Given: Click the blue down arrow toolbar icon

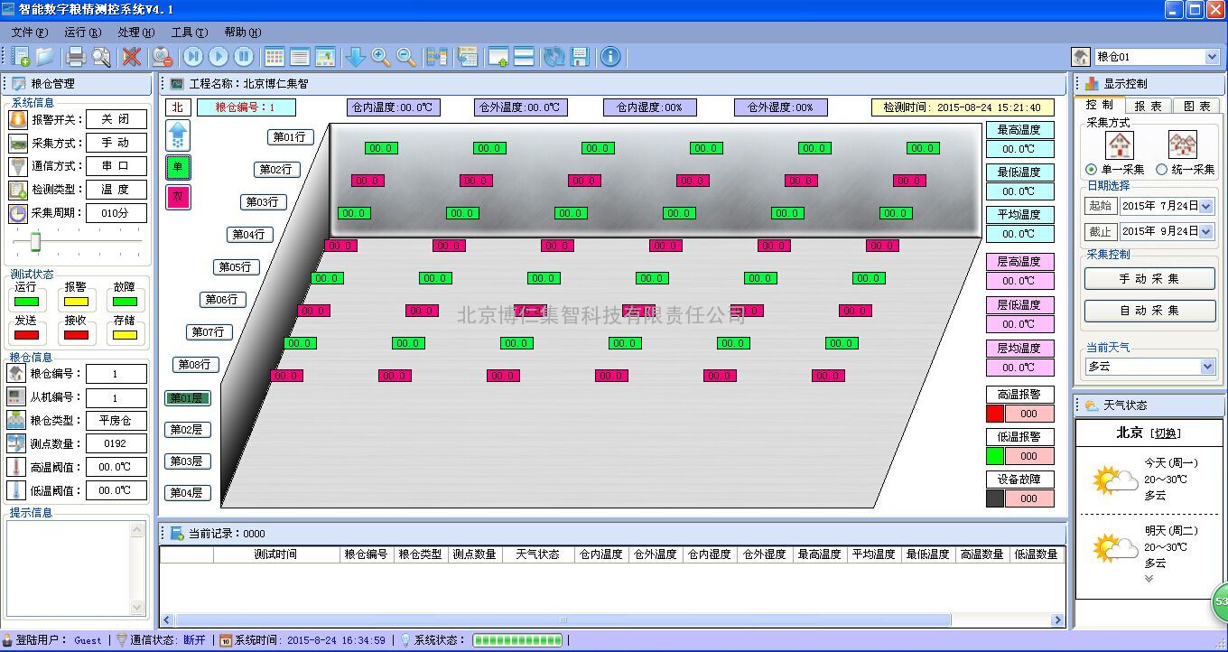Looking at the screenshot, I should click(356, 57).
